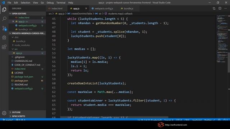
Task: Collapse the PROJETO-WEBPACK-CURSOS project section
Action: (27, 33)
